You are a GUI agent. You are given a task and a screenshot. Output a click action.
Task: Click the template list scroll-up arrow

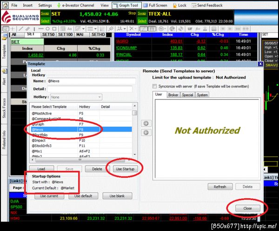pos(135,106)
